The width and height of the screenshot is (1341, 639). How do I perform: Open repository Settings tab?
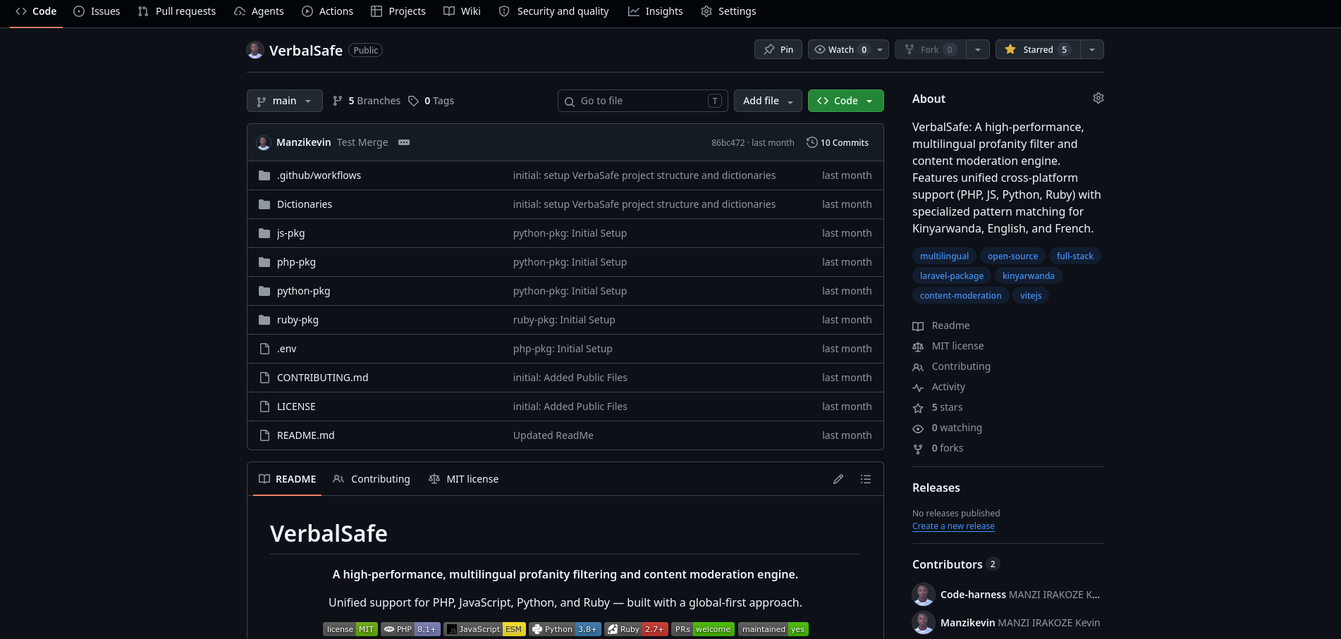pos(728,11)
